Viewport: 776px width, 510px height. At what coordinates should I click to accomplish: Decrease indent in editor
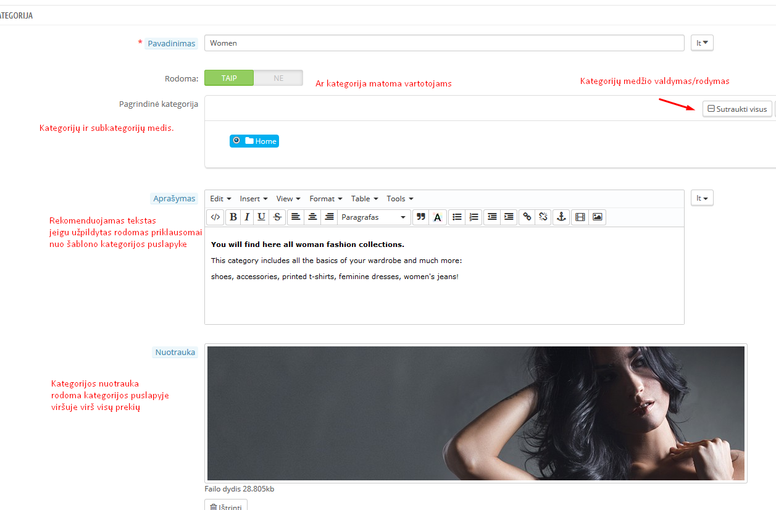[492, 217]
